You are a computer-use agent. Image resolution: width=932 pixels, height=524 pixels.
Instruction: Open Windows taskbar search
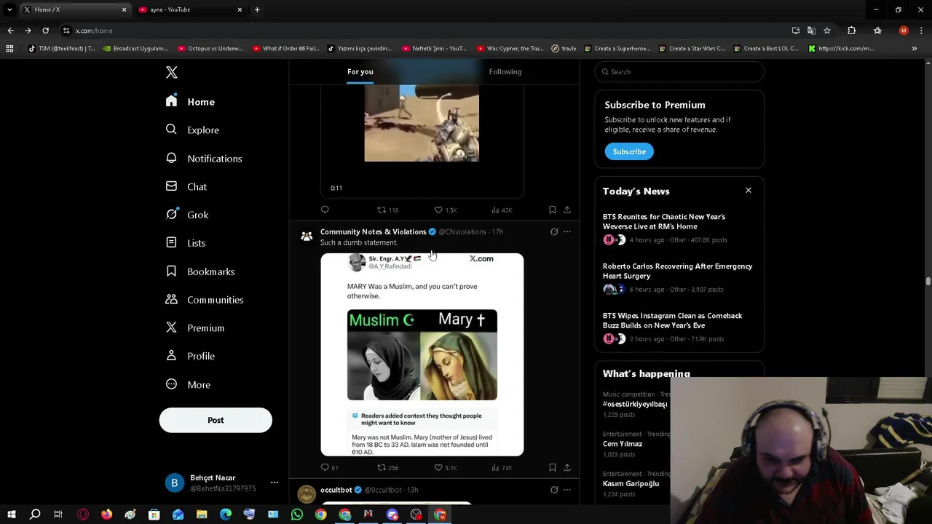34,515
